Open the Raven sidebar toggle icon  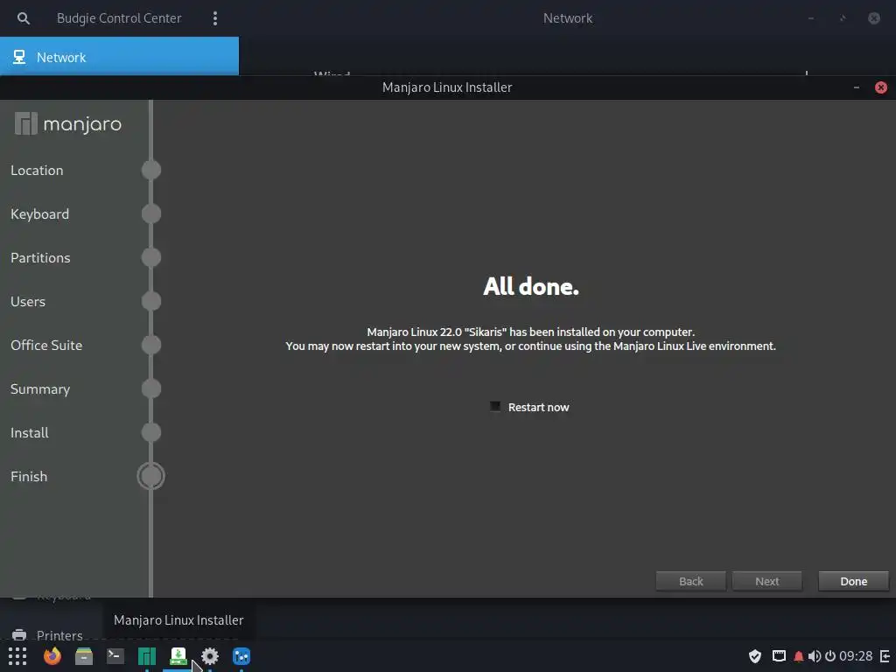point(885,656)
